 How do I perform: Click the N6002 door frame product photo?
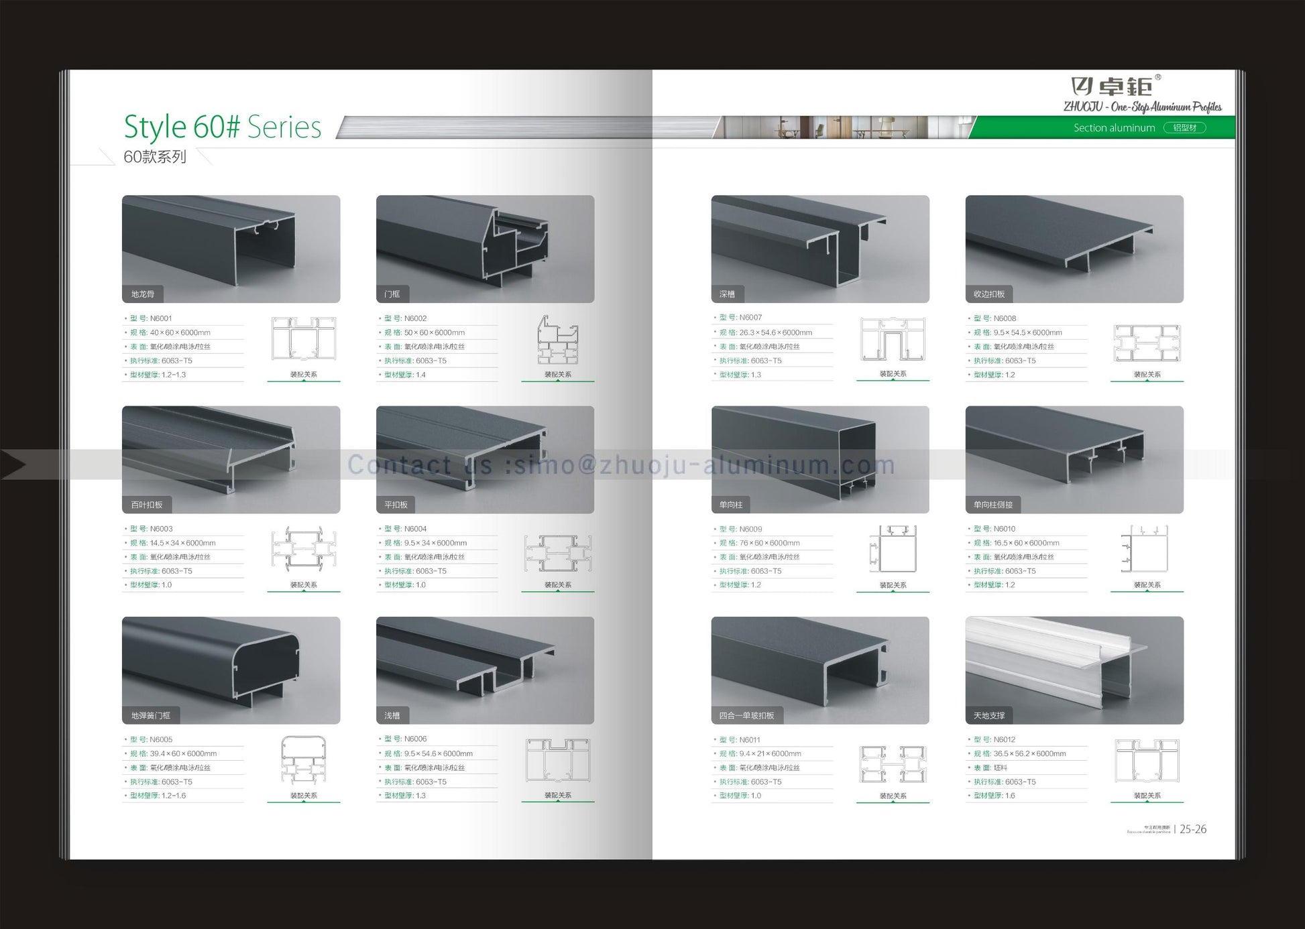485,249
